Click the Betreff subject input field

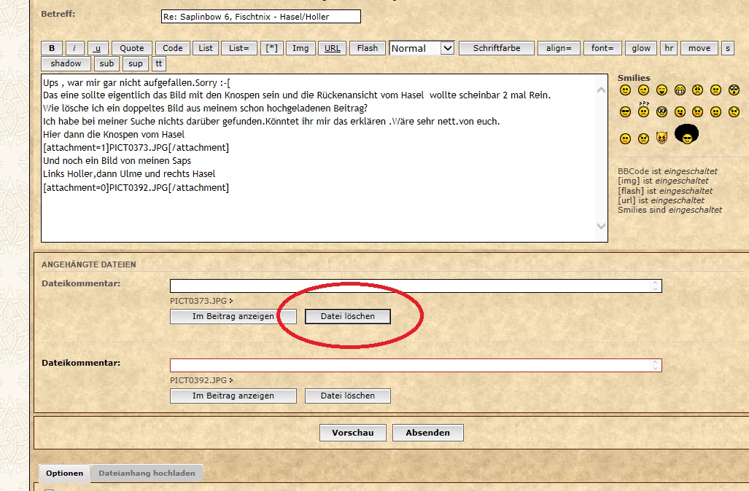coord(260,16)
